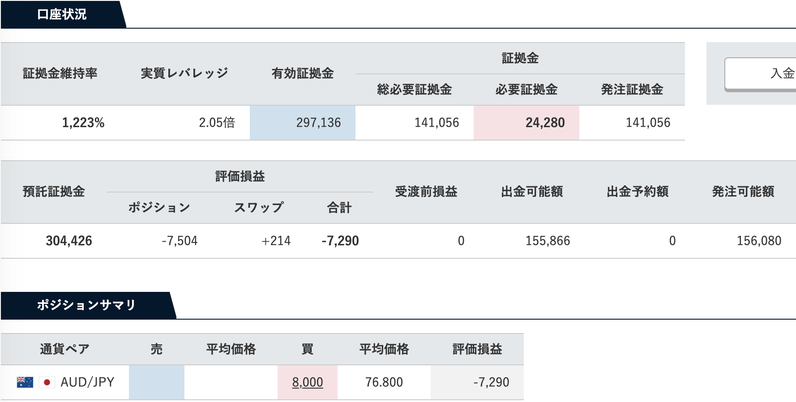Click the スワップ value +214
This screenshot has width=796, height=402.
coord(276,241)
